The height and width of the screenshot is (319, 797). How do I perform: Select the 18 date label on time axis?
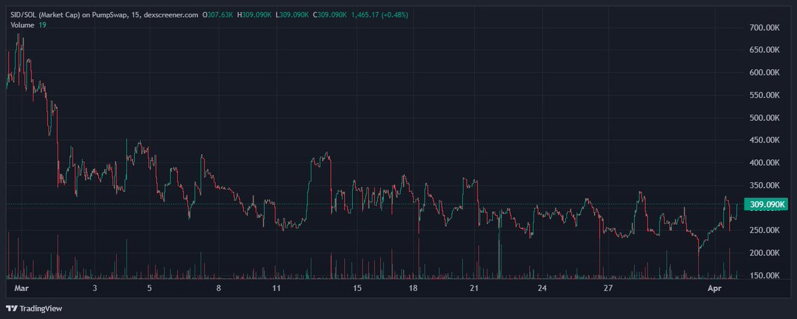[413, 288]
